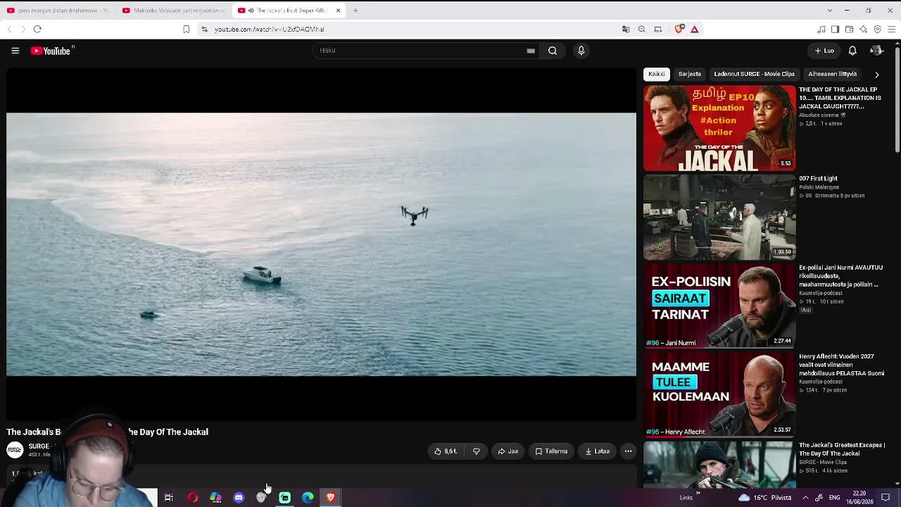Open the browser playlist music-note icon
Viewport: 901px width, 507px height.
pyautogui.click(x=821, y=29)
